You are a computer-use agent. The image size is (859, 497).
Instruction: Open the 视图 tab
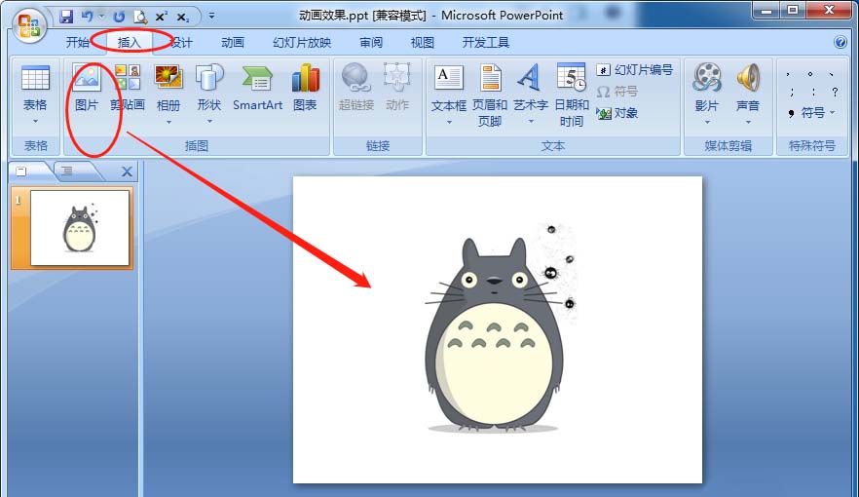click(x=422, y=42)
